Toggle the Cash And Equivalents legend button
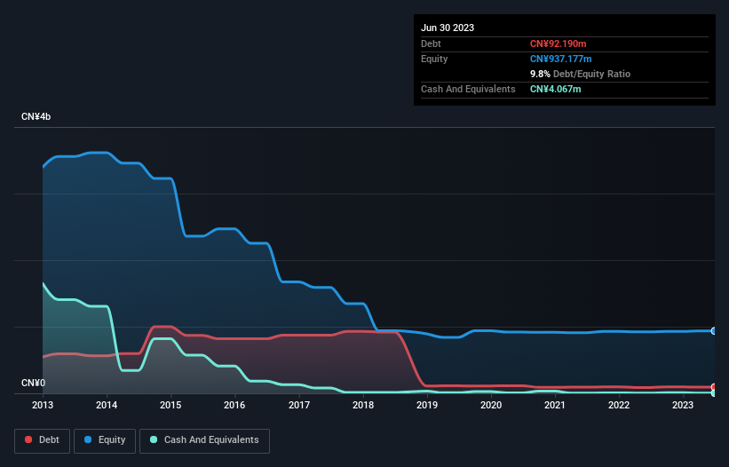The height and width of the screenshot is (467, 729). (x=204, y=440)
